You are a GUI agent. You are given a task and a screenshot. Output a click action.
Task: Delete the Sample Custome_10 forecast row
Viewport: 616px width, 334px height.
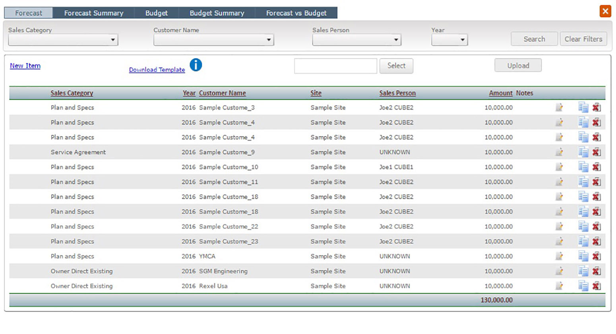(596, 167)
